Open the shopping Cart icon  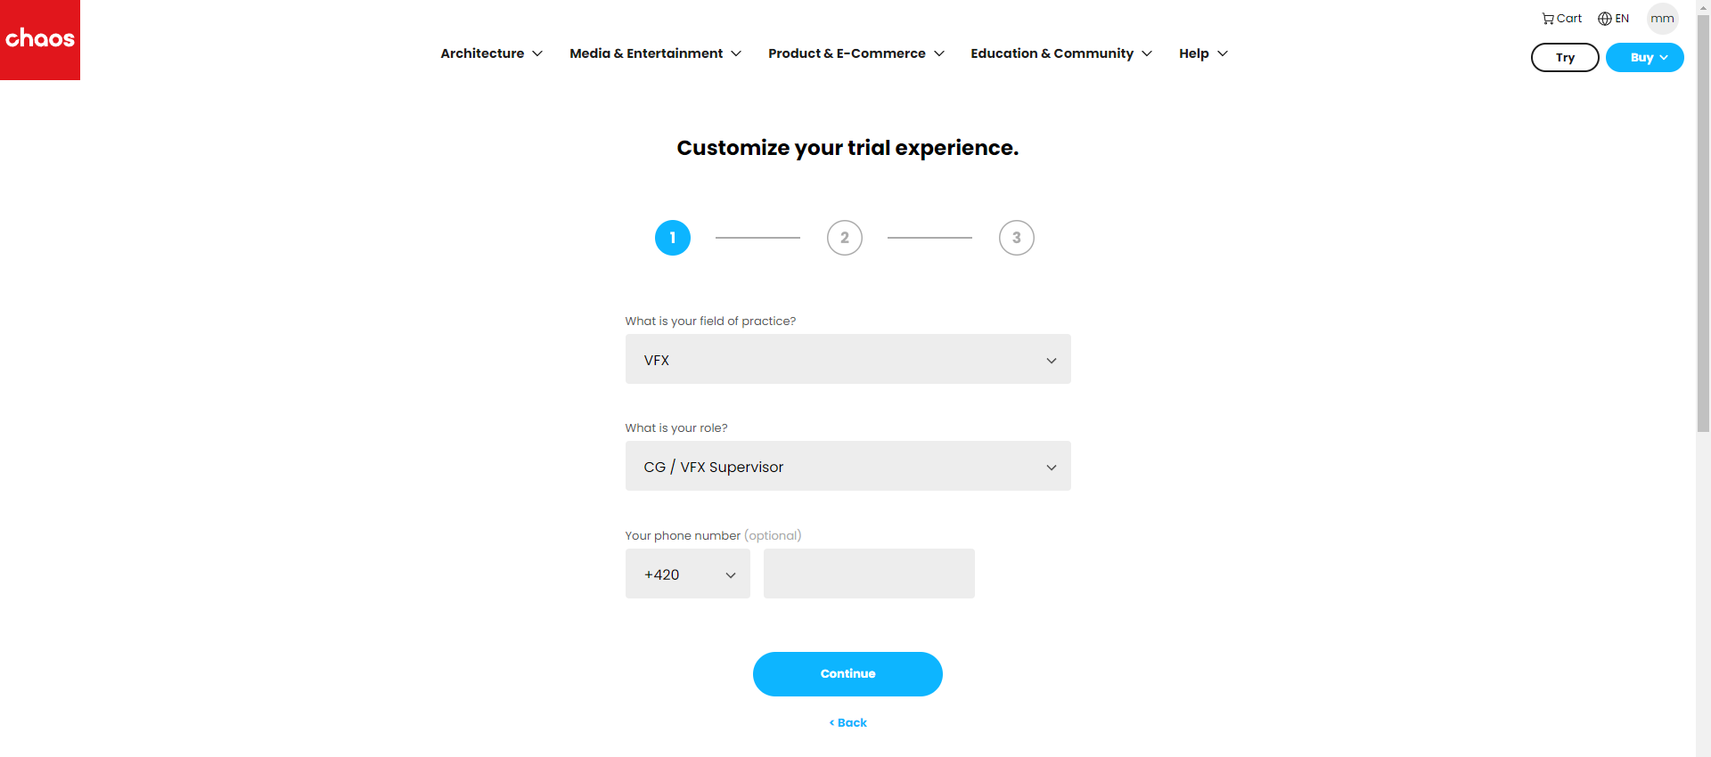[1548, 19]
